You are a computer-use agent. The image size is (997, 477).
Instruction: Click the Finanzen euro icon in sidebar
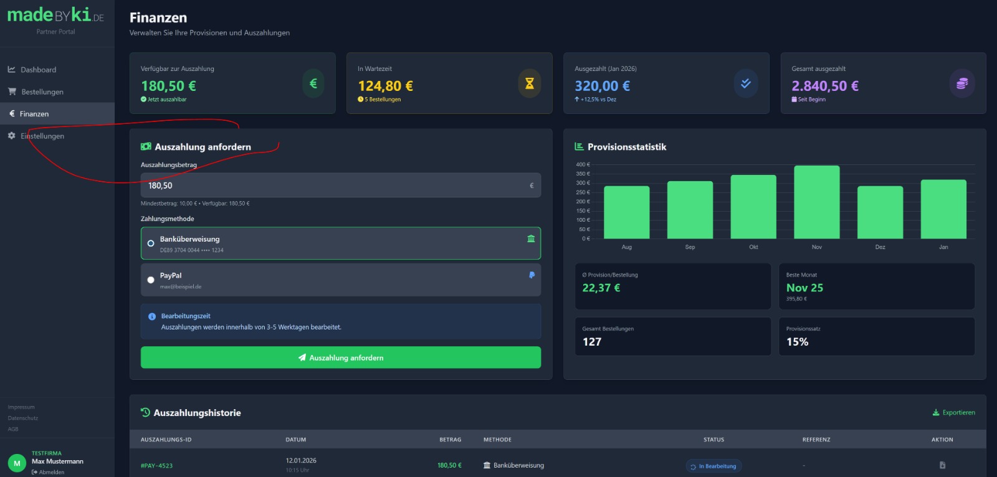12,113
